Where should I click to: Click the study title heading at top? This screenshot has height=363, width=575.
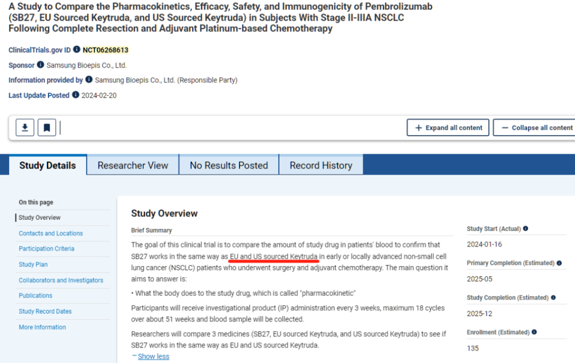(220, 18)
